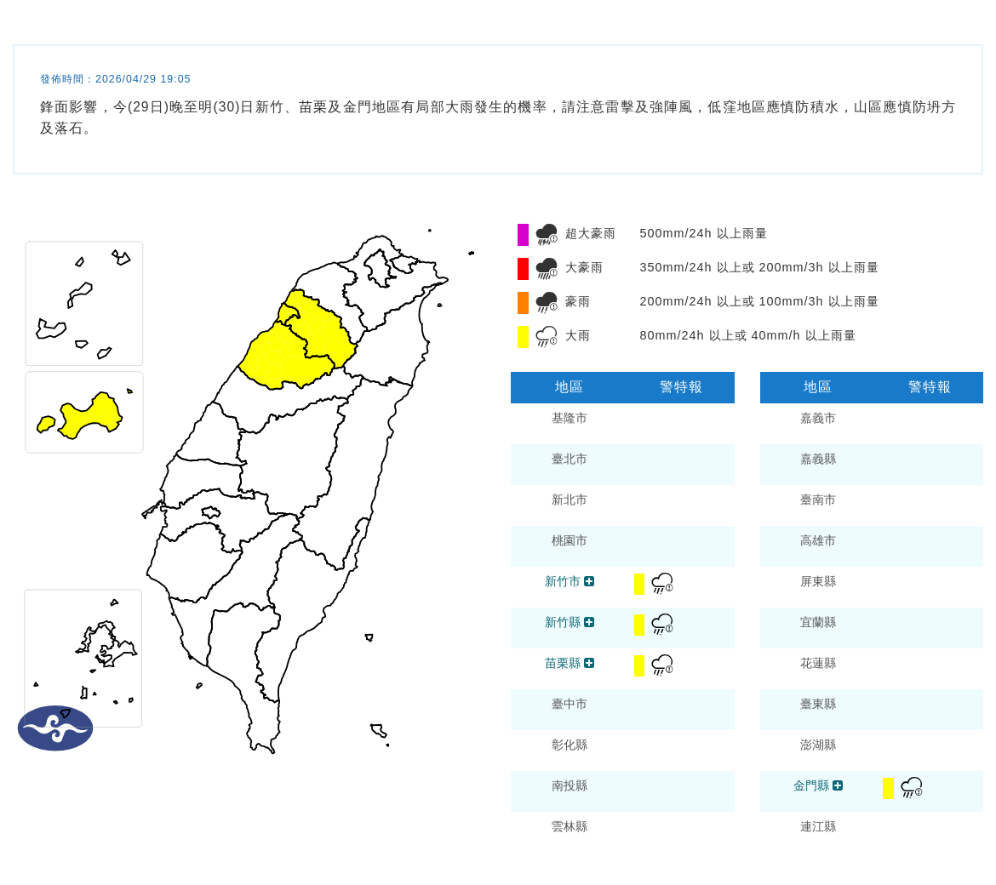Click the 超大豪雨 extreme torrential rain legend icon

pos(545,232)
